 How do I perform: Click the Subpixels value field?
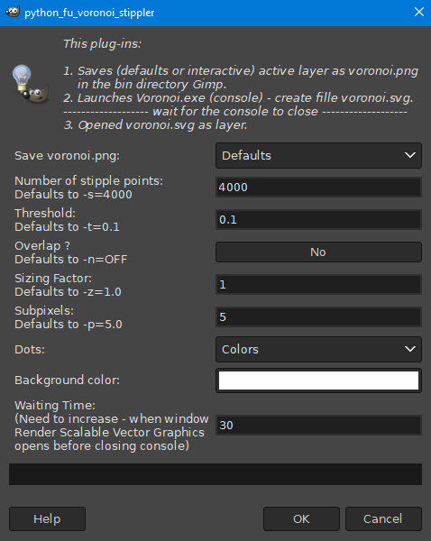tap(318, 317)
